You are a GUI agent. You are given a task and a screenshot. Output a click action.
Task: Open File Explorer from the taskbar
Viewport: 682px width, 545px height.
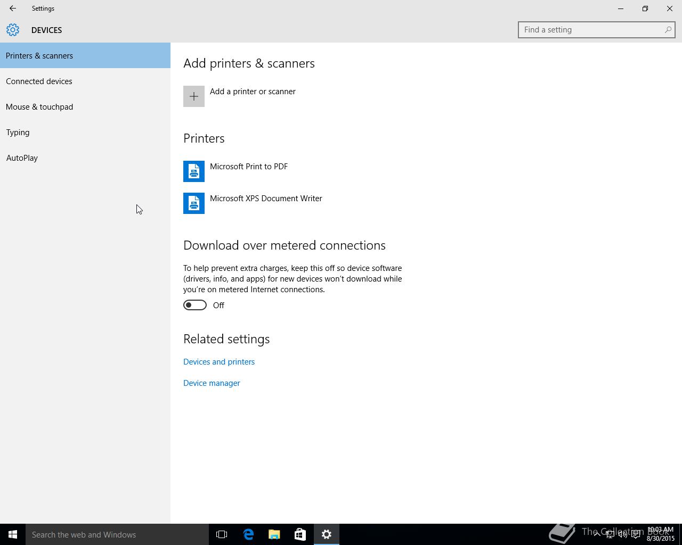274,534
